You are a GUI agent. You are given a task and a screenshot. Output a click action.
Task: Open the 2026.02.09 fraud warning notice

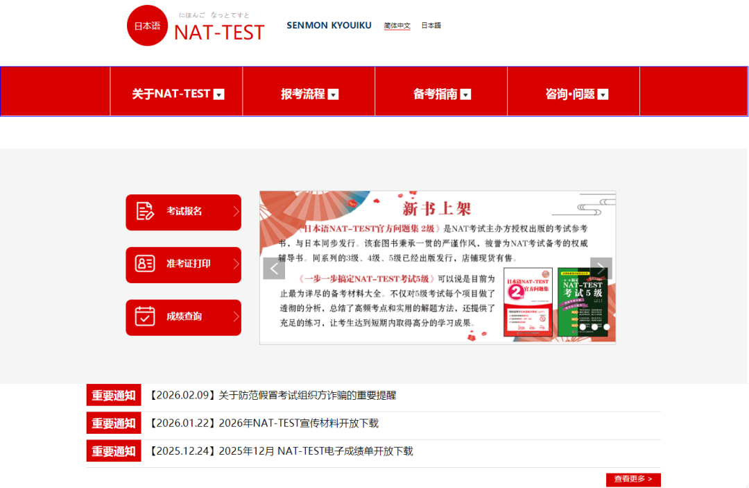[307, 395]
